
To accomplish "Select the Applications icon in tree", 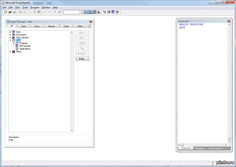I will tap(17, 49).
